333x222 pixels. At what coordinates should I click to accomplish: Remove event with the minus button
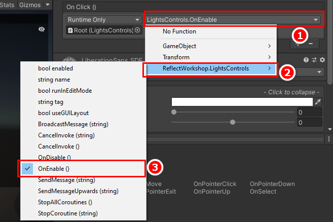click(311, 44)
